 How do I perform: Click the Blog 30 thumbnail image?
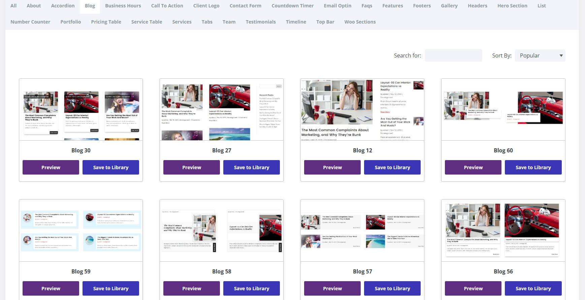81,110
